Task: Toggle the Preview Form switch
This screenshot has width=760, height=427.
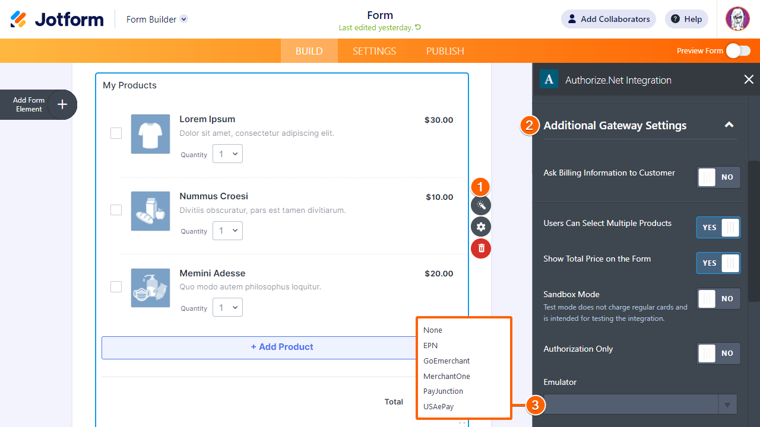Action: point(738,50)
